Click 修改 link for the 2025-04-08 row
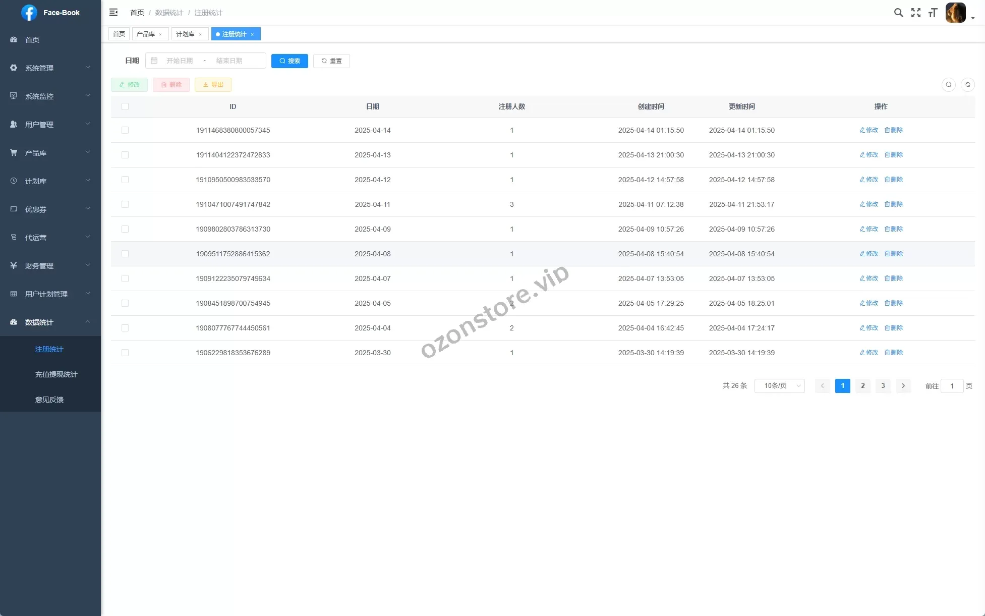Viewport: 985px width, 616px height. 868,254
